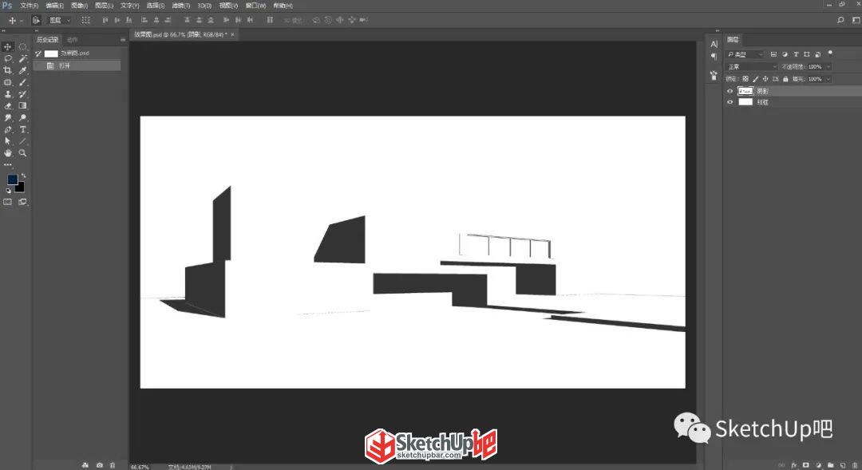Click the layer fill 100% field

[x=815, y=79]
